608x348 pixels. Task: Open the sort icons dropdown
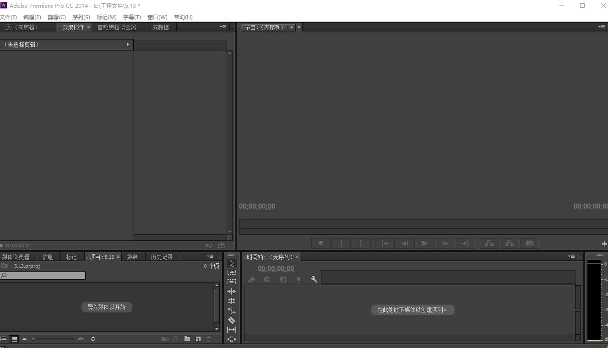click(93, 339)
